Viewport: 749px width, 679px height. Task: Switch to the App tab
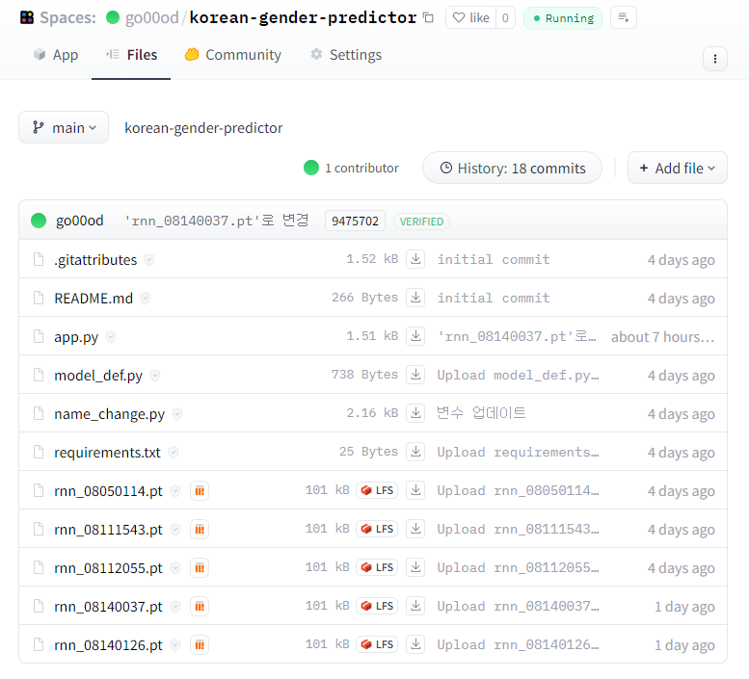(x=56, y=55)
